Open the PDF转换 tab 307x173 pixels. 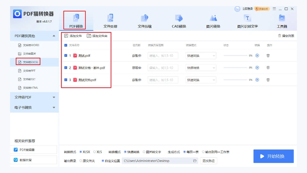[x=76, y=21]
